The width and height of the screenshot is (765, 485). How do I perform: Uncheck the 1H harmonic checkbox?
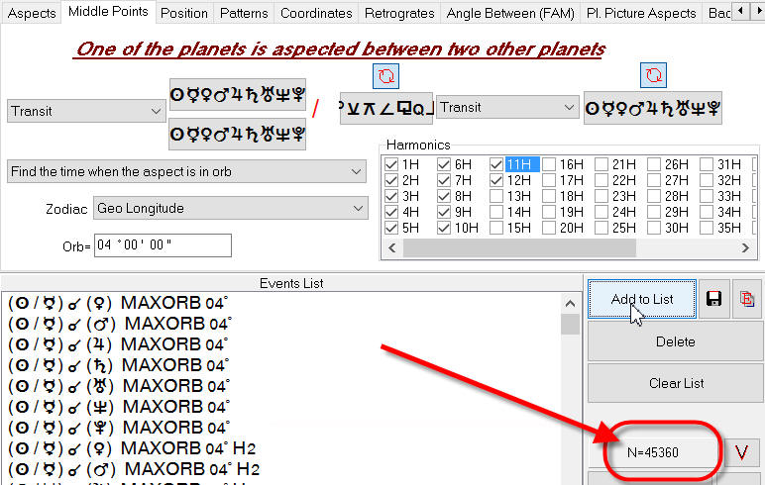391,164
